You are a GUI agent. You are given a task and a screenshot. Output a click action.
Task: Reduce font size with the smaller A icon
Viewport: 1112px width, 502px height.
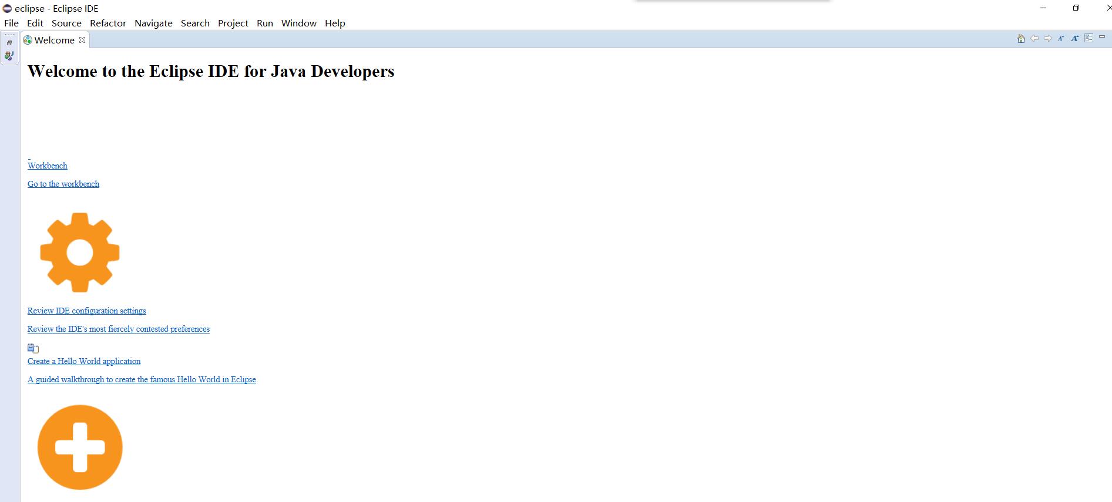(x=1061, y=39)
